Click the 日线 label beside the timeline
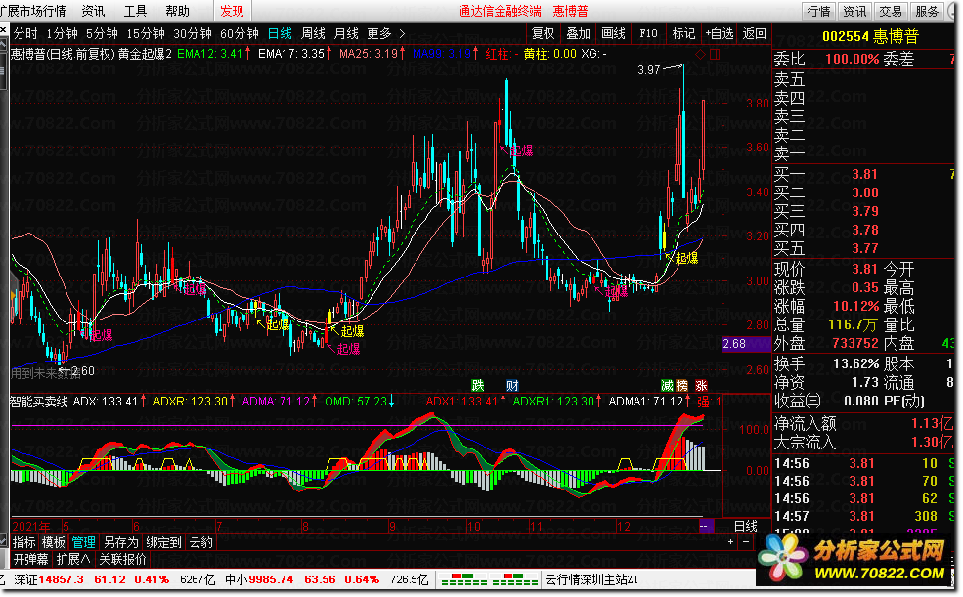Image resolution: width=963 pixels, height=597 pixels. (x=746, y=526)
